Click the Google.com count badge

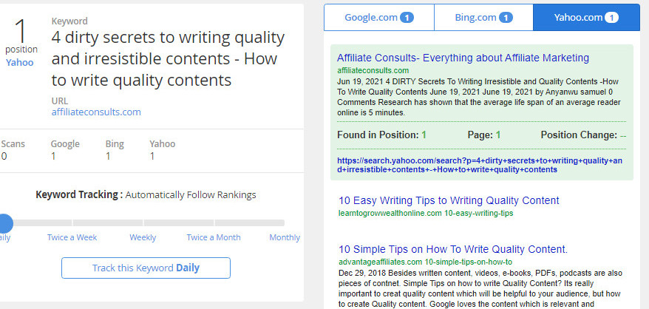pos(407,17)
